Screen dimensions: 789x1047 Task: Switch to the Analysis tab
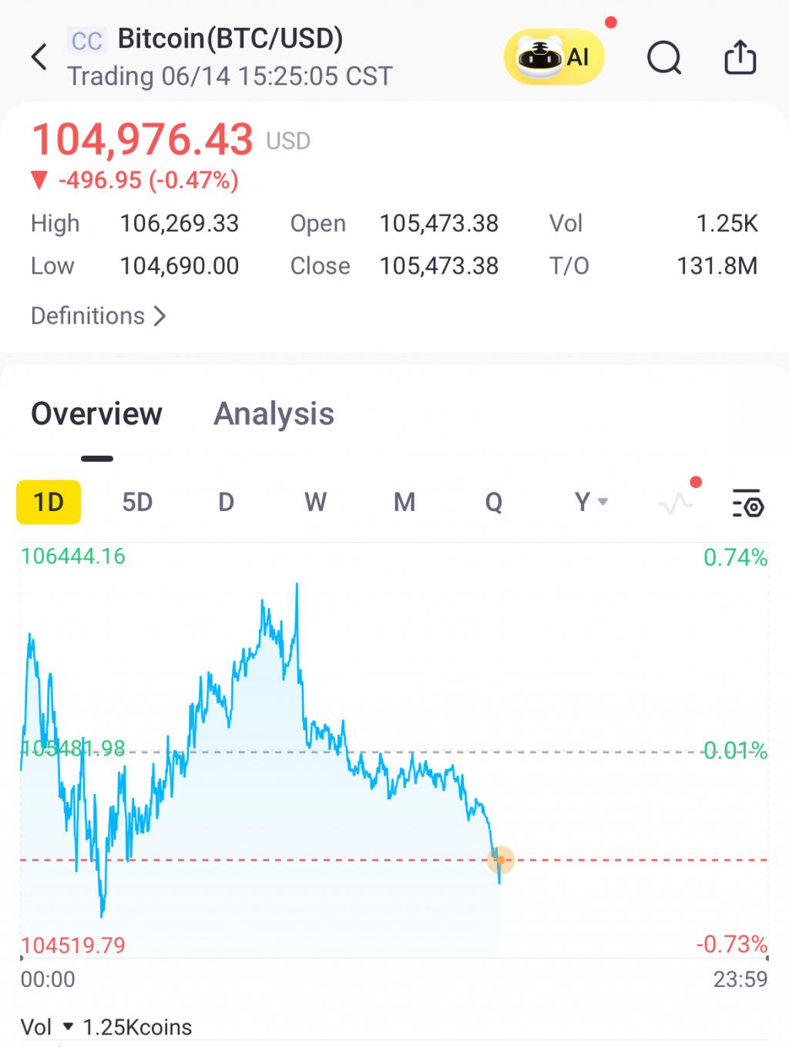pyautogui.click(x=274, y=414)
